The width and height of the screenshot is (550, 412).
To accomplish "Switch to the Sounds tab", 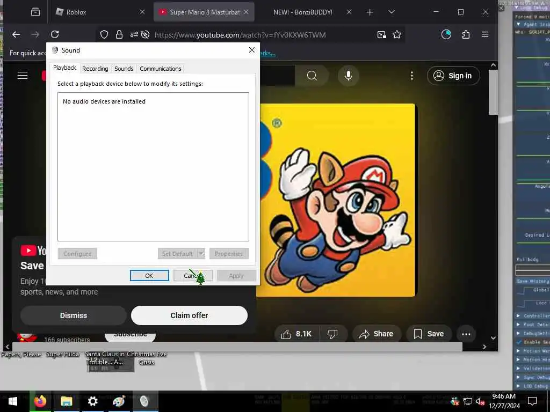I will [124, 69].
